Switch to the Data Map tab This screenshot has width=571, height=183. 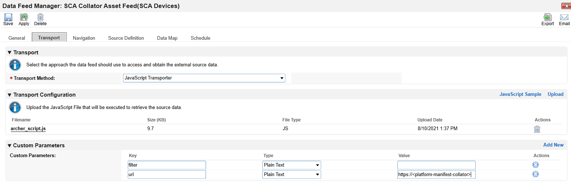pos(167,38)
